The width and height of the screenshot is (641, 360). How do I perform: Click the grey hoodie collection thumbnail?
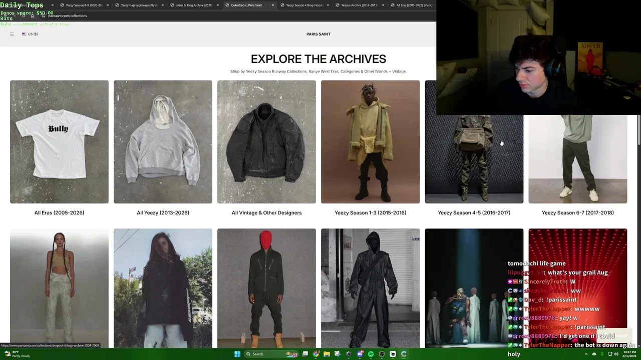click(163, 142)
